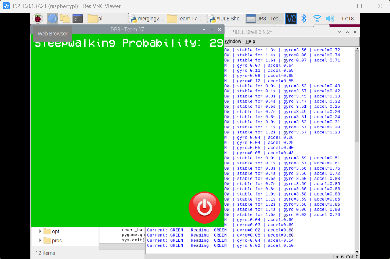Open the Bluetooth tray icon
This screenshot has width=390, height=259.
(304, 18)
